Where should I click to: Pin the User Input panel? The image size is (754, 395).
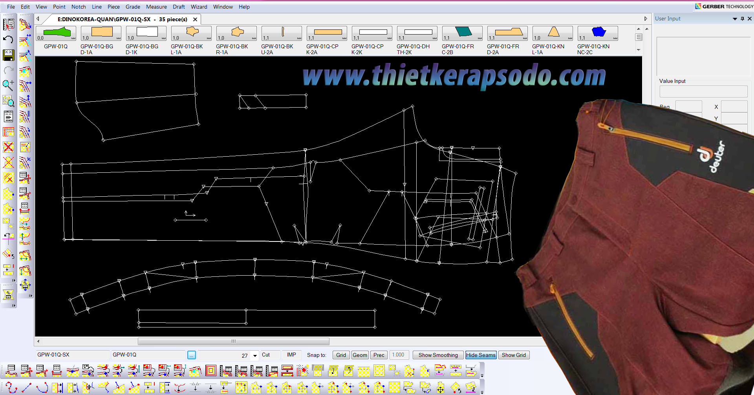point(742,18)
